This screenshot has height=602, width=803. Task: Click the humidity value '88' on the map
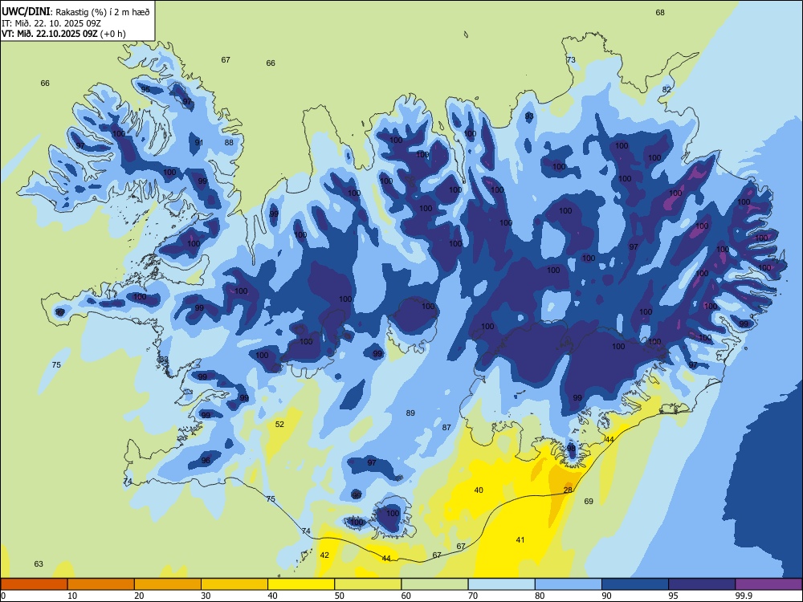tap(228, 142)
